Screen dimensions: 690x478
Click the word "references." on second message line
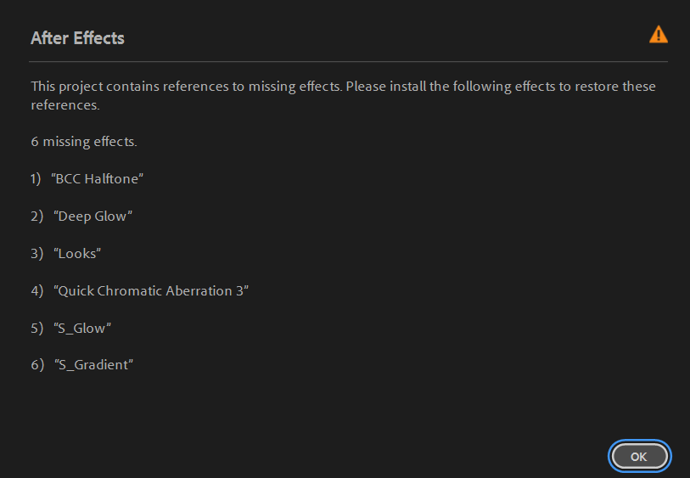tap(65, 106)
